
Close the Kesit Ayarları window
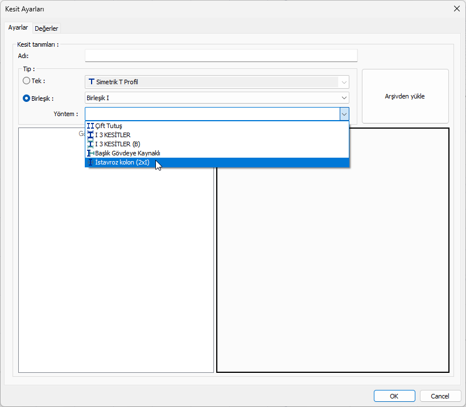coord(456,9)
